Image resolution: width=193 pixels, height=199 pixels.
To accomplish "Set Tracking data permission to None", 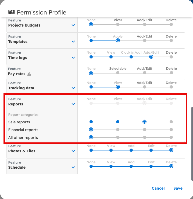I will 91,87.
